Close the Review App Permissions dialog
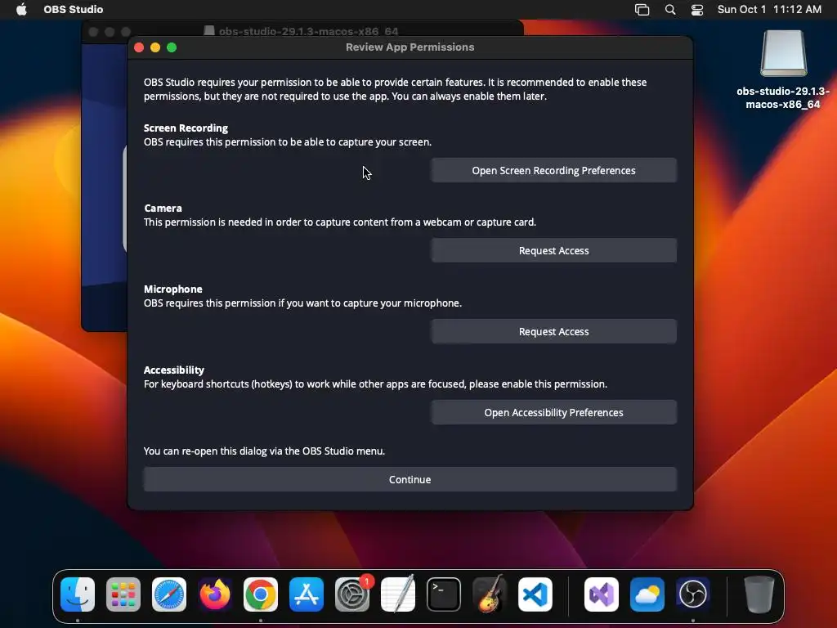This screenshot has height=628, width=837. pos(139,47)
